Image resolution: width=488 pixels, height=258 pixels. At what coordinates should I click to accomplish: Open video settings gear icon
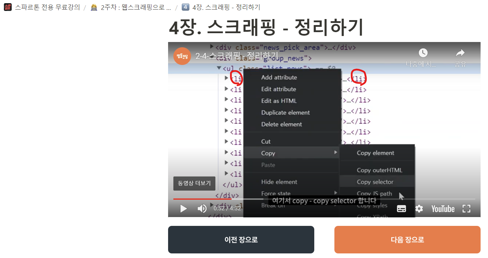click(x=419, y=209)
